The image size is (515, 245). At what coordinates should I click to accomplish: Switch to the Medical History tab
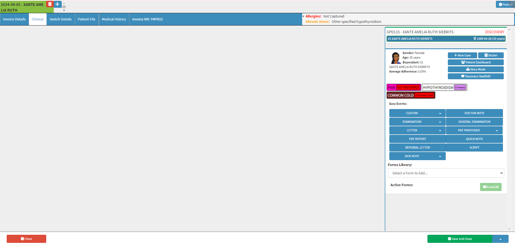tap(114, 19)
